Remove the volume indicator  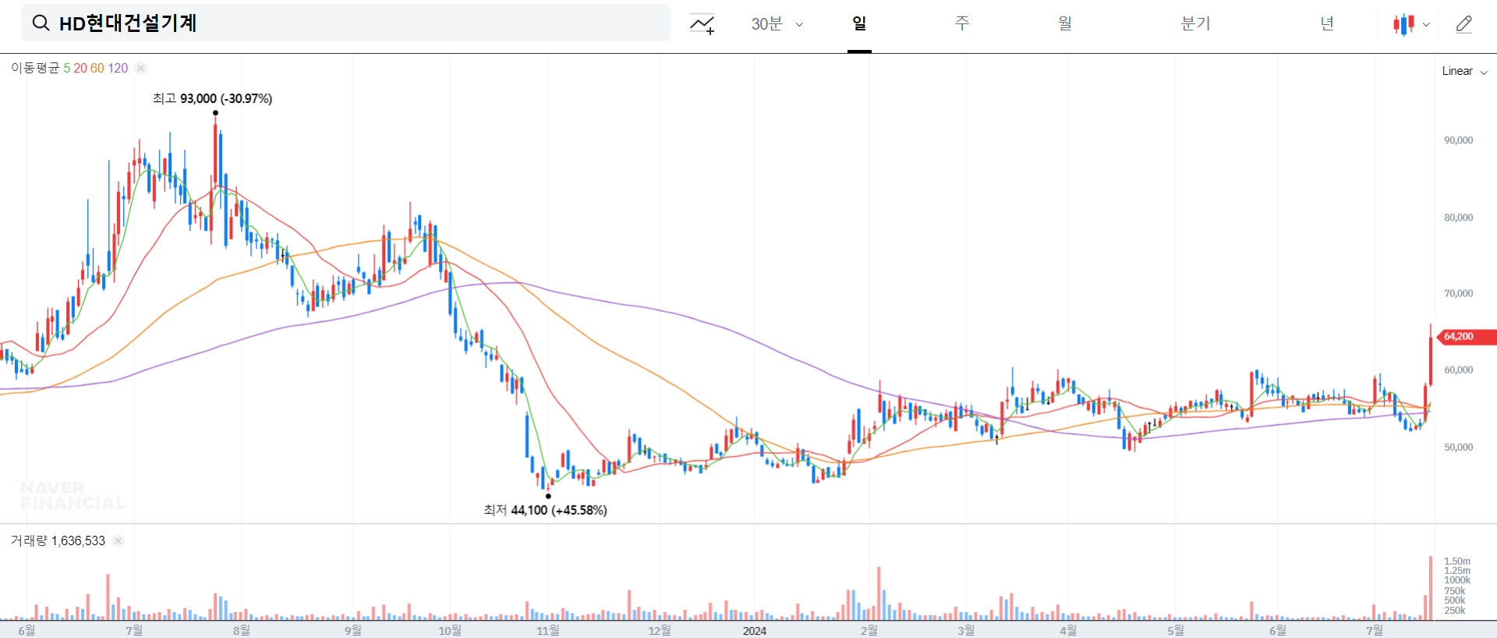click(119, 541)
